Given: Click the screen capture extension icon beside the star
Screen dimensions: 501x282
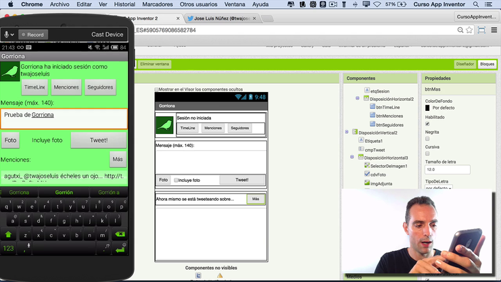Looking at the screenshot, I should (481, 30).
